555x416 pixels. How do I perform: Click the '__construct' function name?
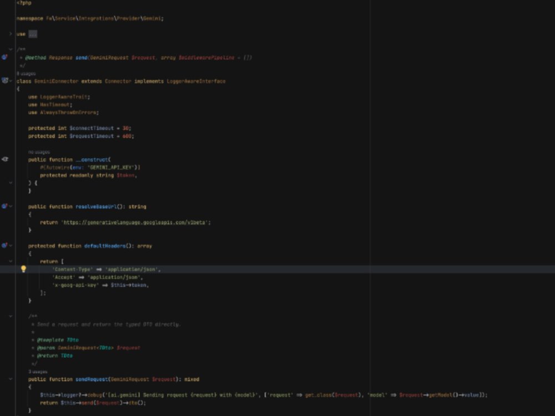[92, 160]
